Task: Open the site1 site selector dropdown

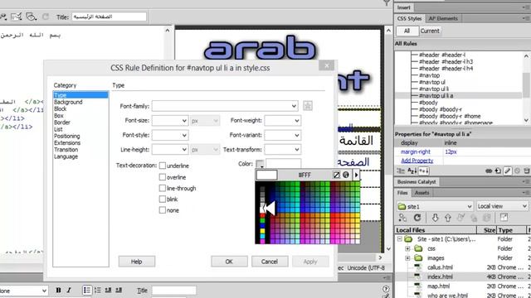Action: [x=435, y=206]
